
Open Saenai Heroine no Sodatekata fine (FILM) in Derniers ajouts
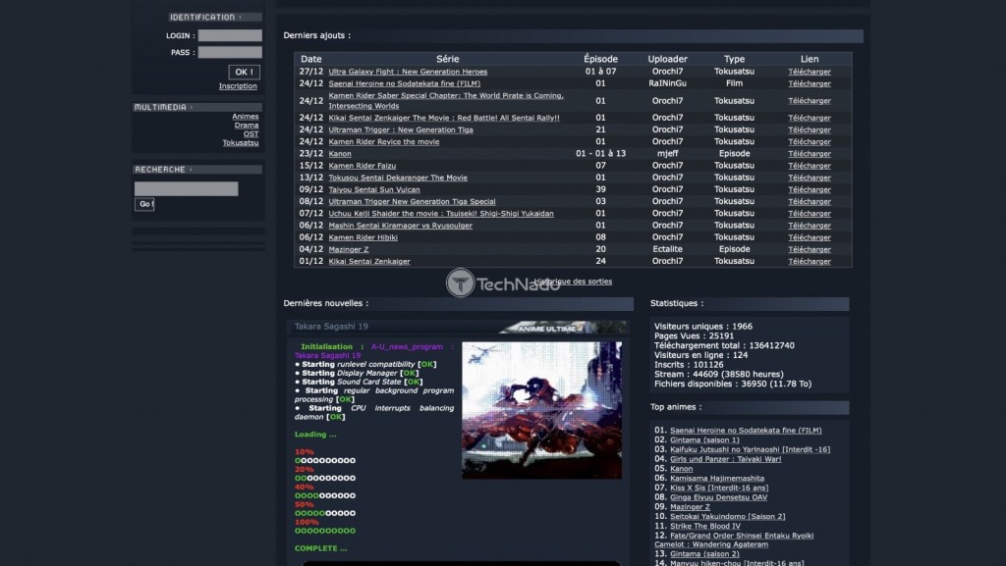404,83
